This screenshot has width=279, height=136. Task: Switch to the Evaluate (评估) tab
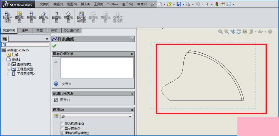[54, 30]
